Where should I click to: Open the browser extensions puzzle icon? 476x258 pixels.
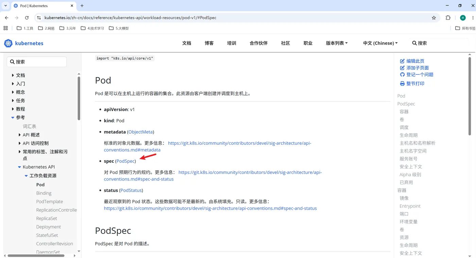coord(448,18)
